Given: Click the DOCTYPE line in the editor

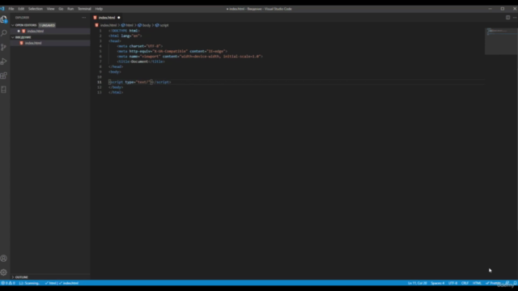Looking at the screenshot, I should pyautogui.click(x=124, y=31).
